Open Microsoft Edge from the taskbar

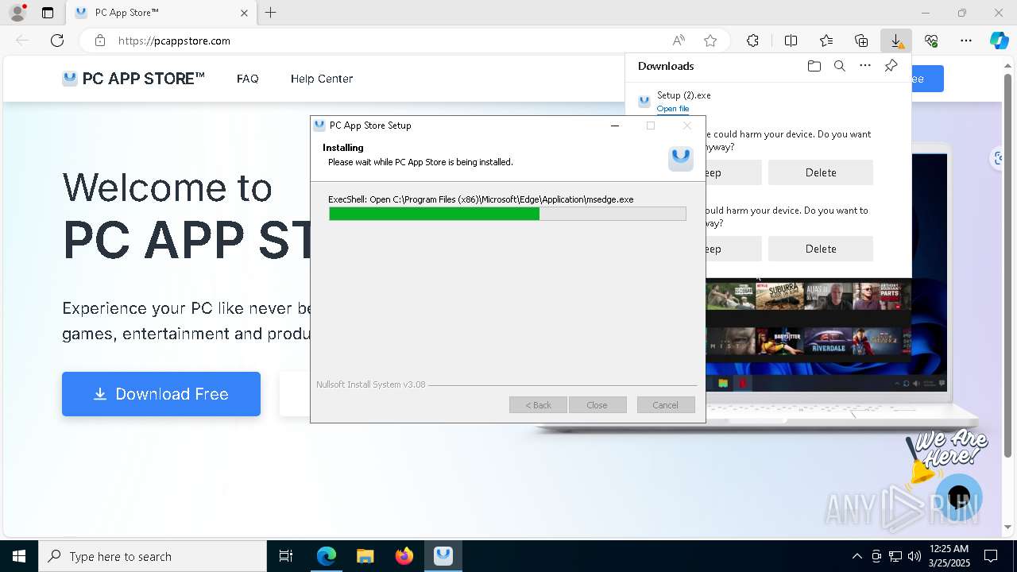click(327, 556)
